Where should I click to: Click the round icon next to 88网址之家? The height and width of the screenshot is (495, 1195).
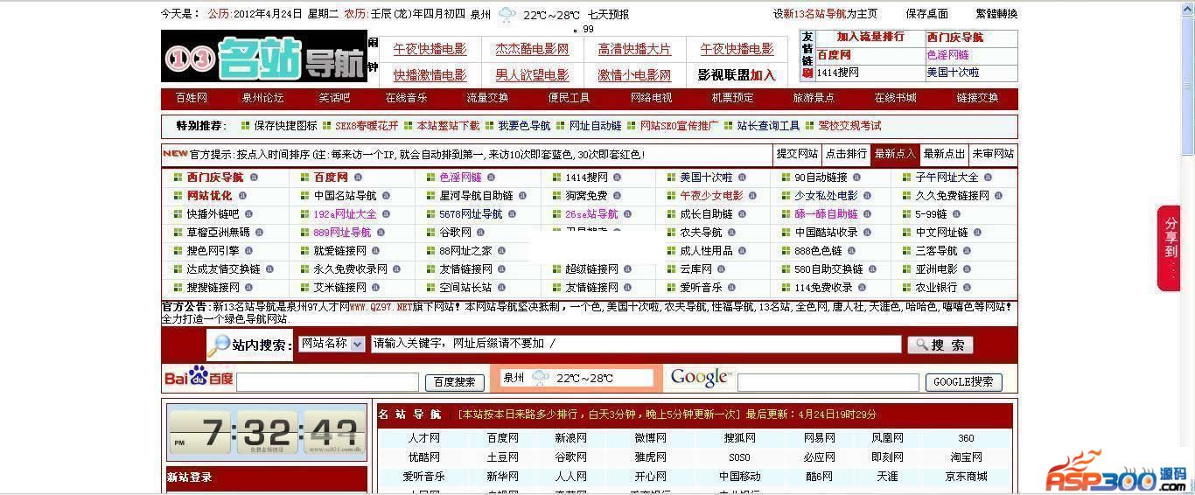501,251
